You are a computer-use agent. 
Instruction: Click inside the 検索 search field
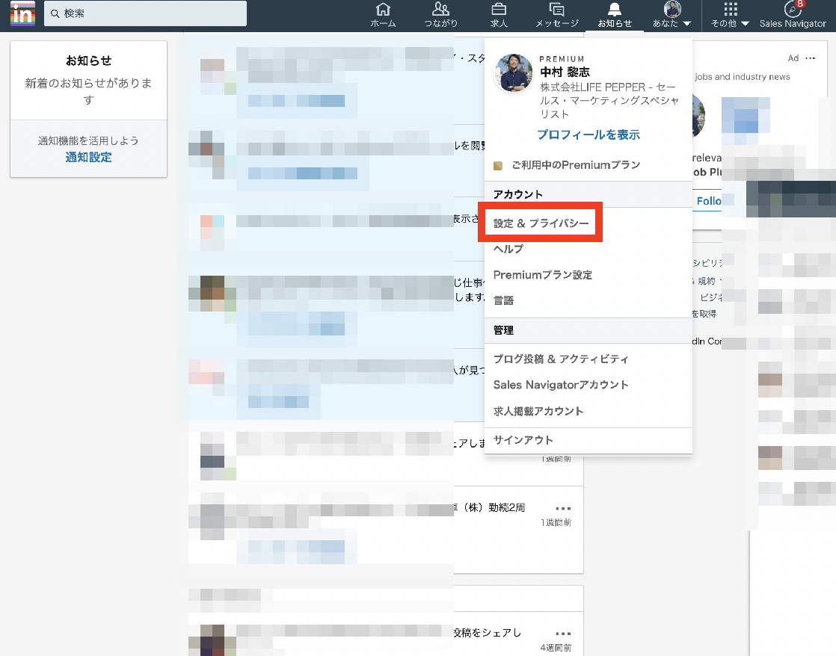(x=145, y=13)
